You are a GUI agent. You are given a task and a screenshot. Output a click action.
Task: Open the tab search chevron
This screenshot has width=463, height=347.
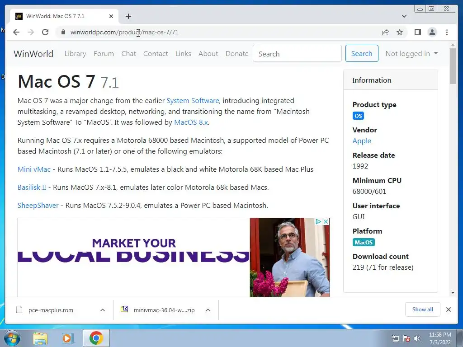[x=404, y=16]
